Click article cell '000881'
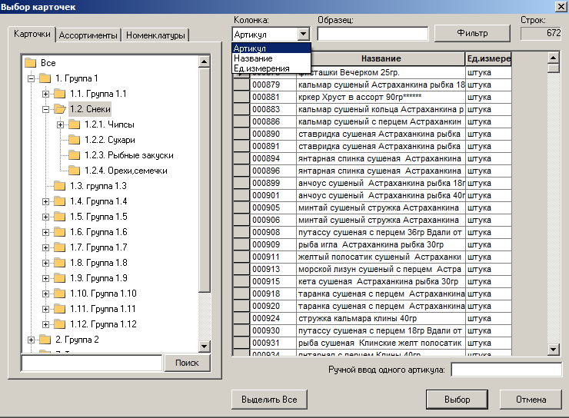Viewport: 569px width, 418px height. [273, 97]
